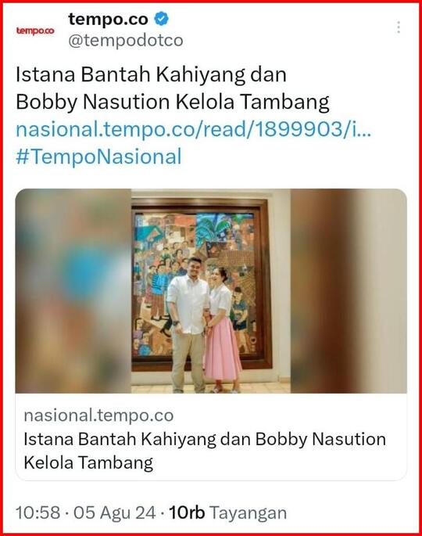422x536 pixels.
Task: Open the article preview photo
Action: [211, 291]
